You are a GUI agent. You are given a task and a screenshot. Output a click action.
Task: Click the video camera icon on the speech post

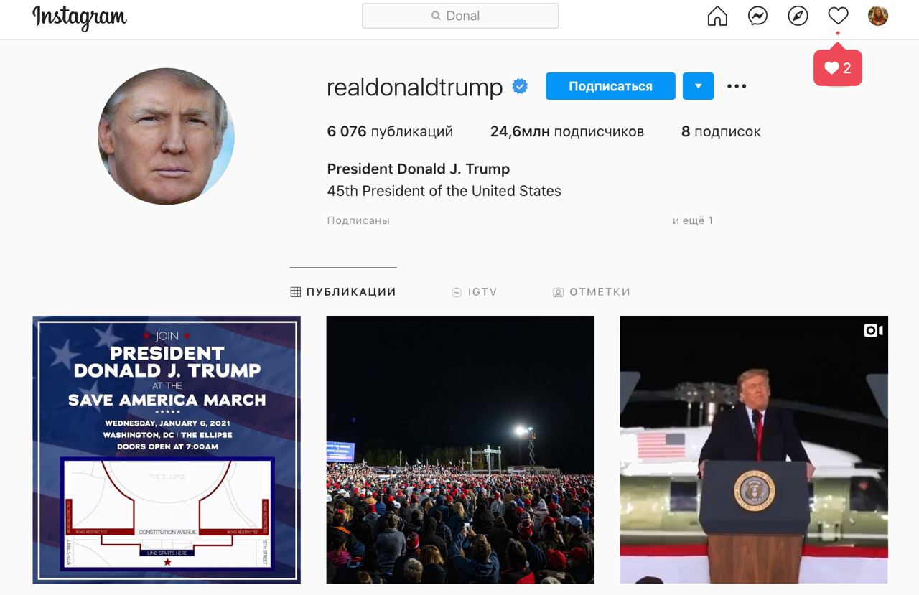point(873,330)
